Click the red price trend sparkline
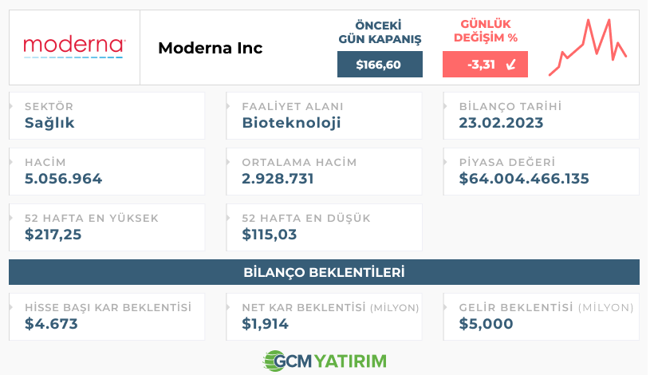The image size is (650, 375). point(588,47)
